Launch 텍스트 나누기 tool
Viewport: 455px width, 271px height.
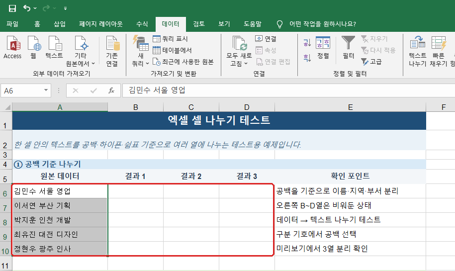(418, 51)
